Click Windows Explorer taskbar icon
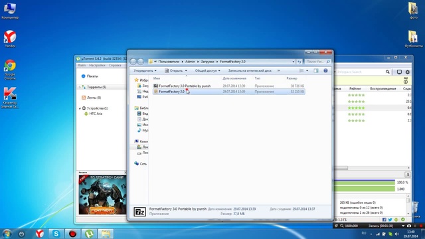 (106, 234)
